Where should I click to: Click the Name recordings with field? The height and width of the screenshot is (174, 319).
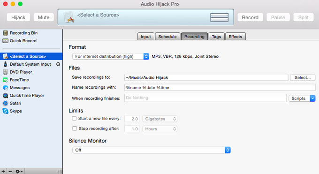coord(220,88)
